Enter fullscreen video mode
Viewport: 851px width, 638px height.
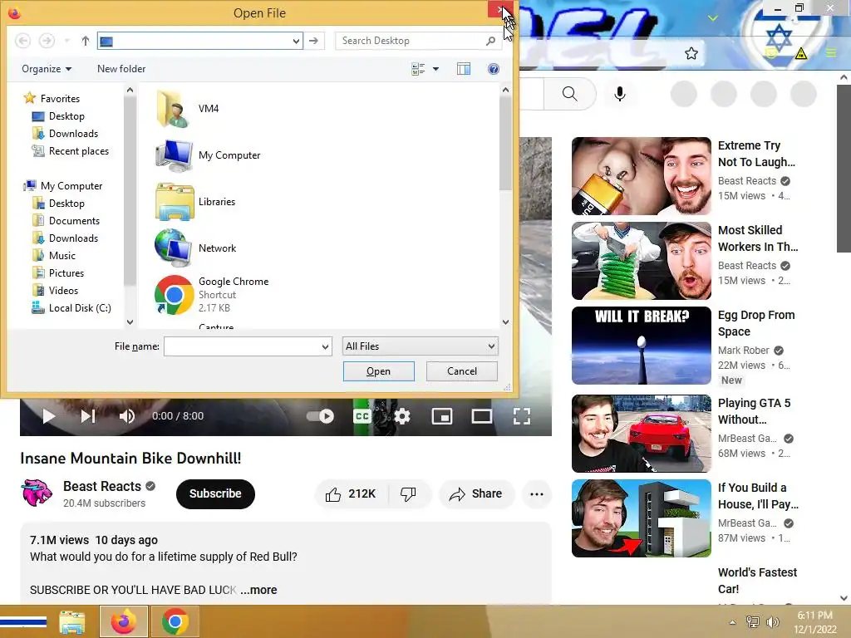522,416
